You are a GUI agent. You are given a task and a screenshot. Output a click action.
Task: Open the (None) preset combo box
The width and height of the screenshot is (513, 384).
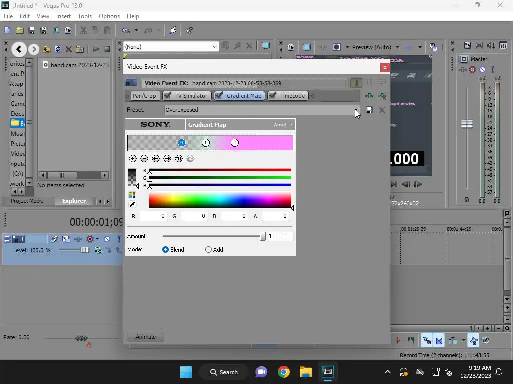click(171, 47)
